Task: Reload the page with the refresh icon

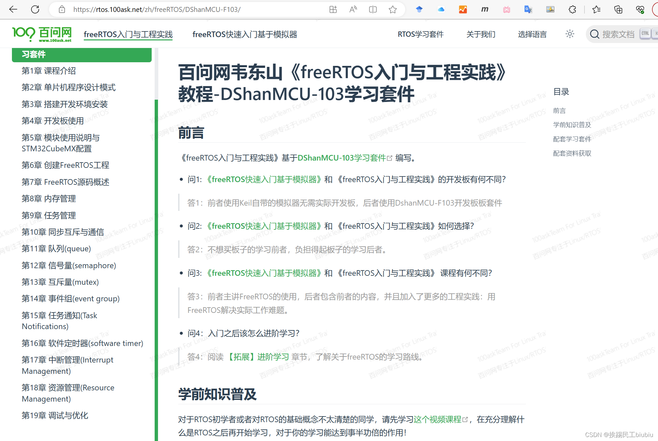Action: point(35,9)
